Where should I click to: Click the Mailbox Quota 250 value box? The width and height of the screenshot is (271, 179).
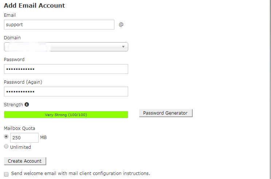24,138
